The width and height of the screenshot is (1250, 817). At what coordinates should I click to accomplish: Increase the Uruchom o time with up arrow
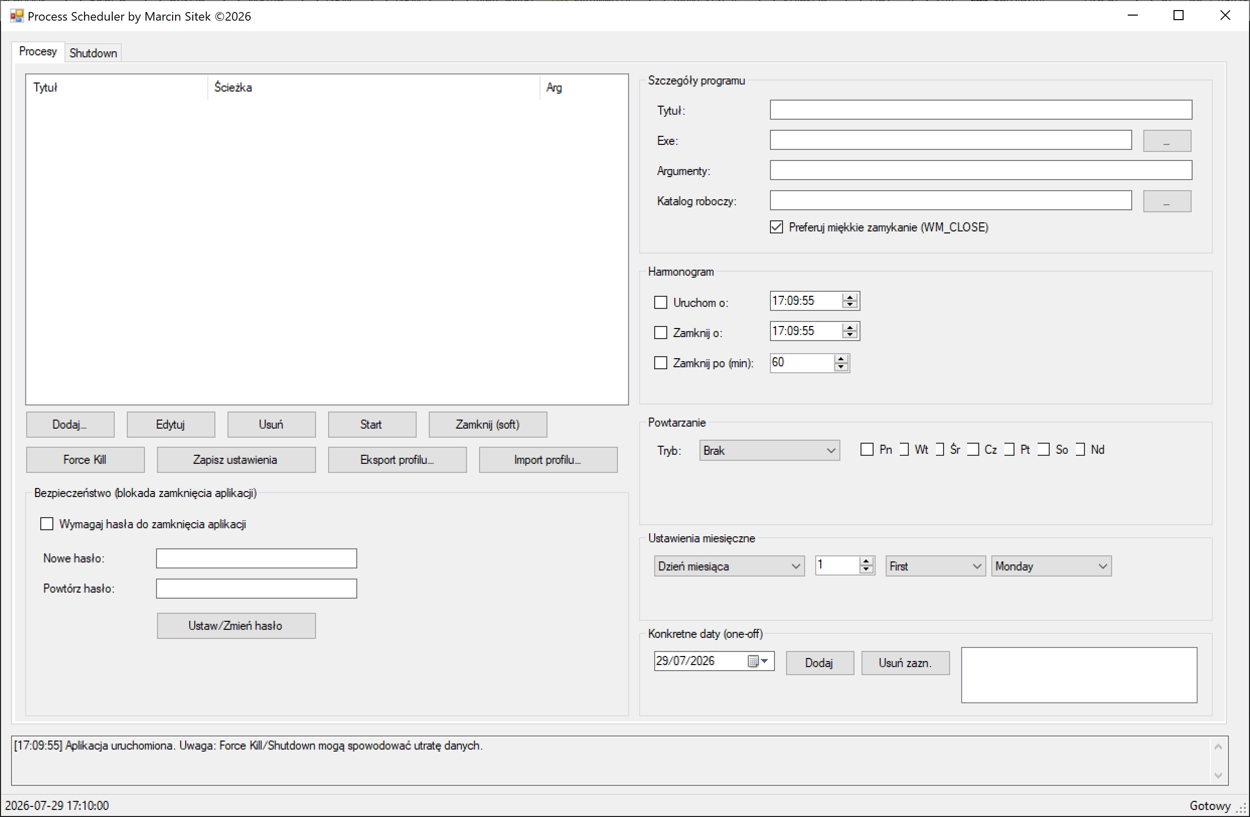coord(850,297)
